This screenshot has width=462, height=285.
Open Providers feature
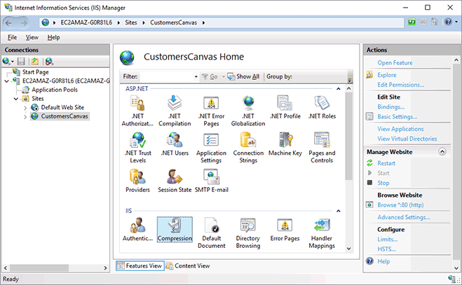[x=137, y=181]
